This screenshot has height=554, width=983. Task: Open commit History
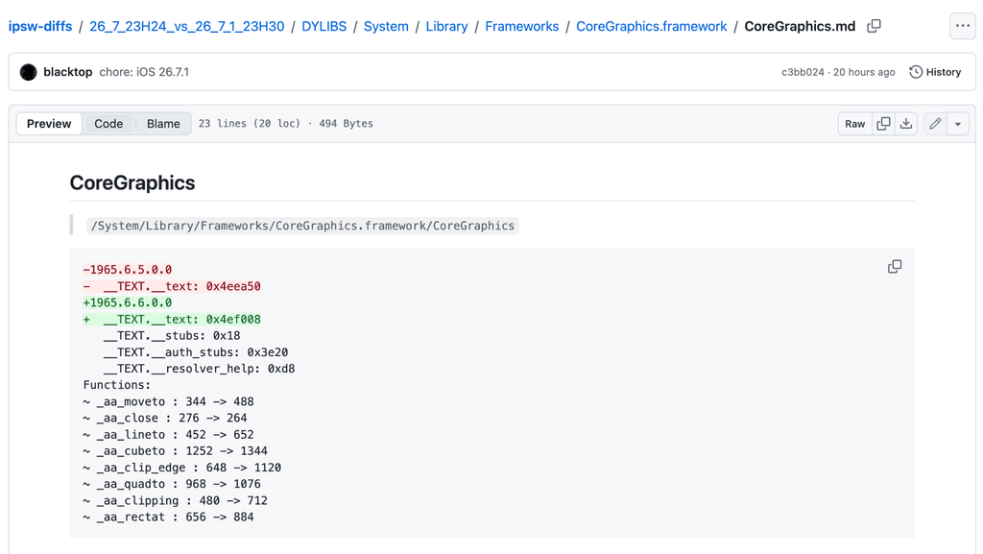coord(935,72)
